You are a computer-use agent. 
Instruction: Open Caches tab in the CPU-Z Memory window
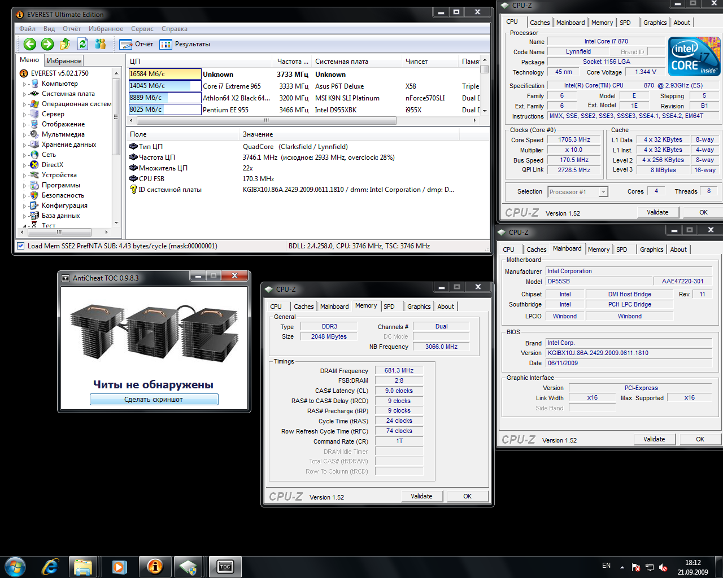tap(304, 306)
